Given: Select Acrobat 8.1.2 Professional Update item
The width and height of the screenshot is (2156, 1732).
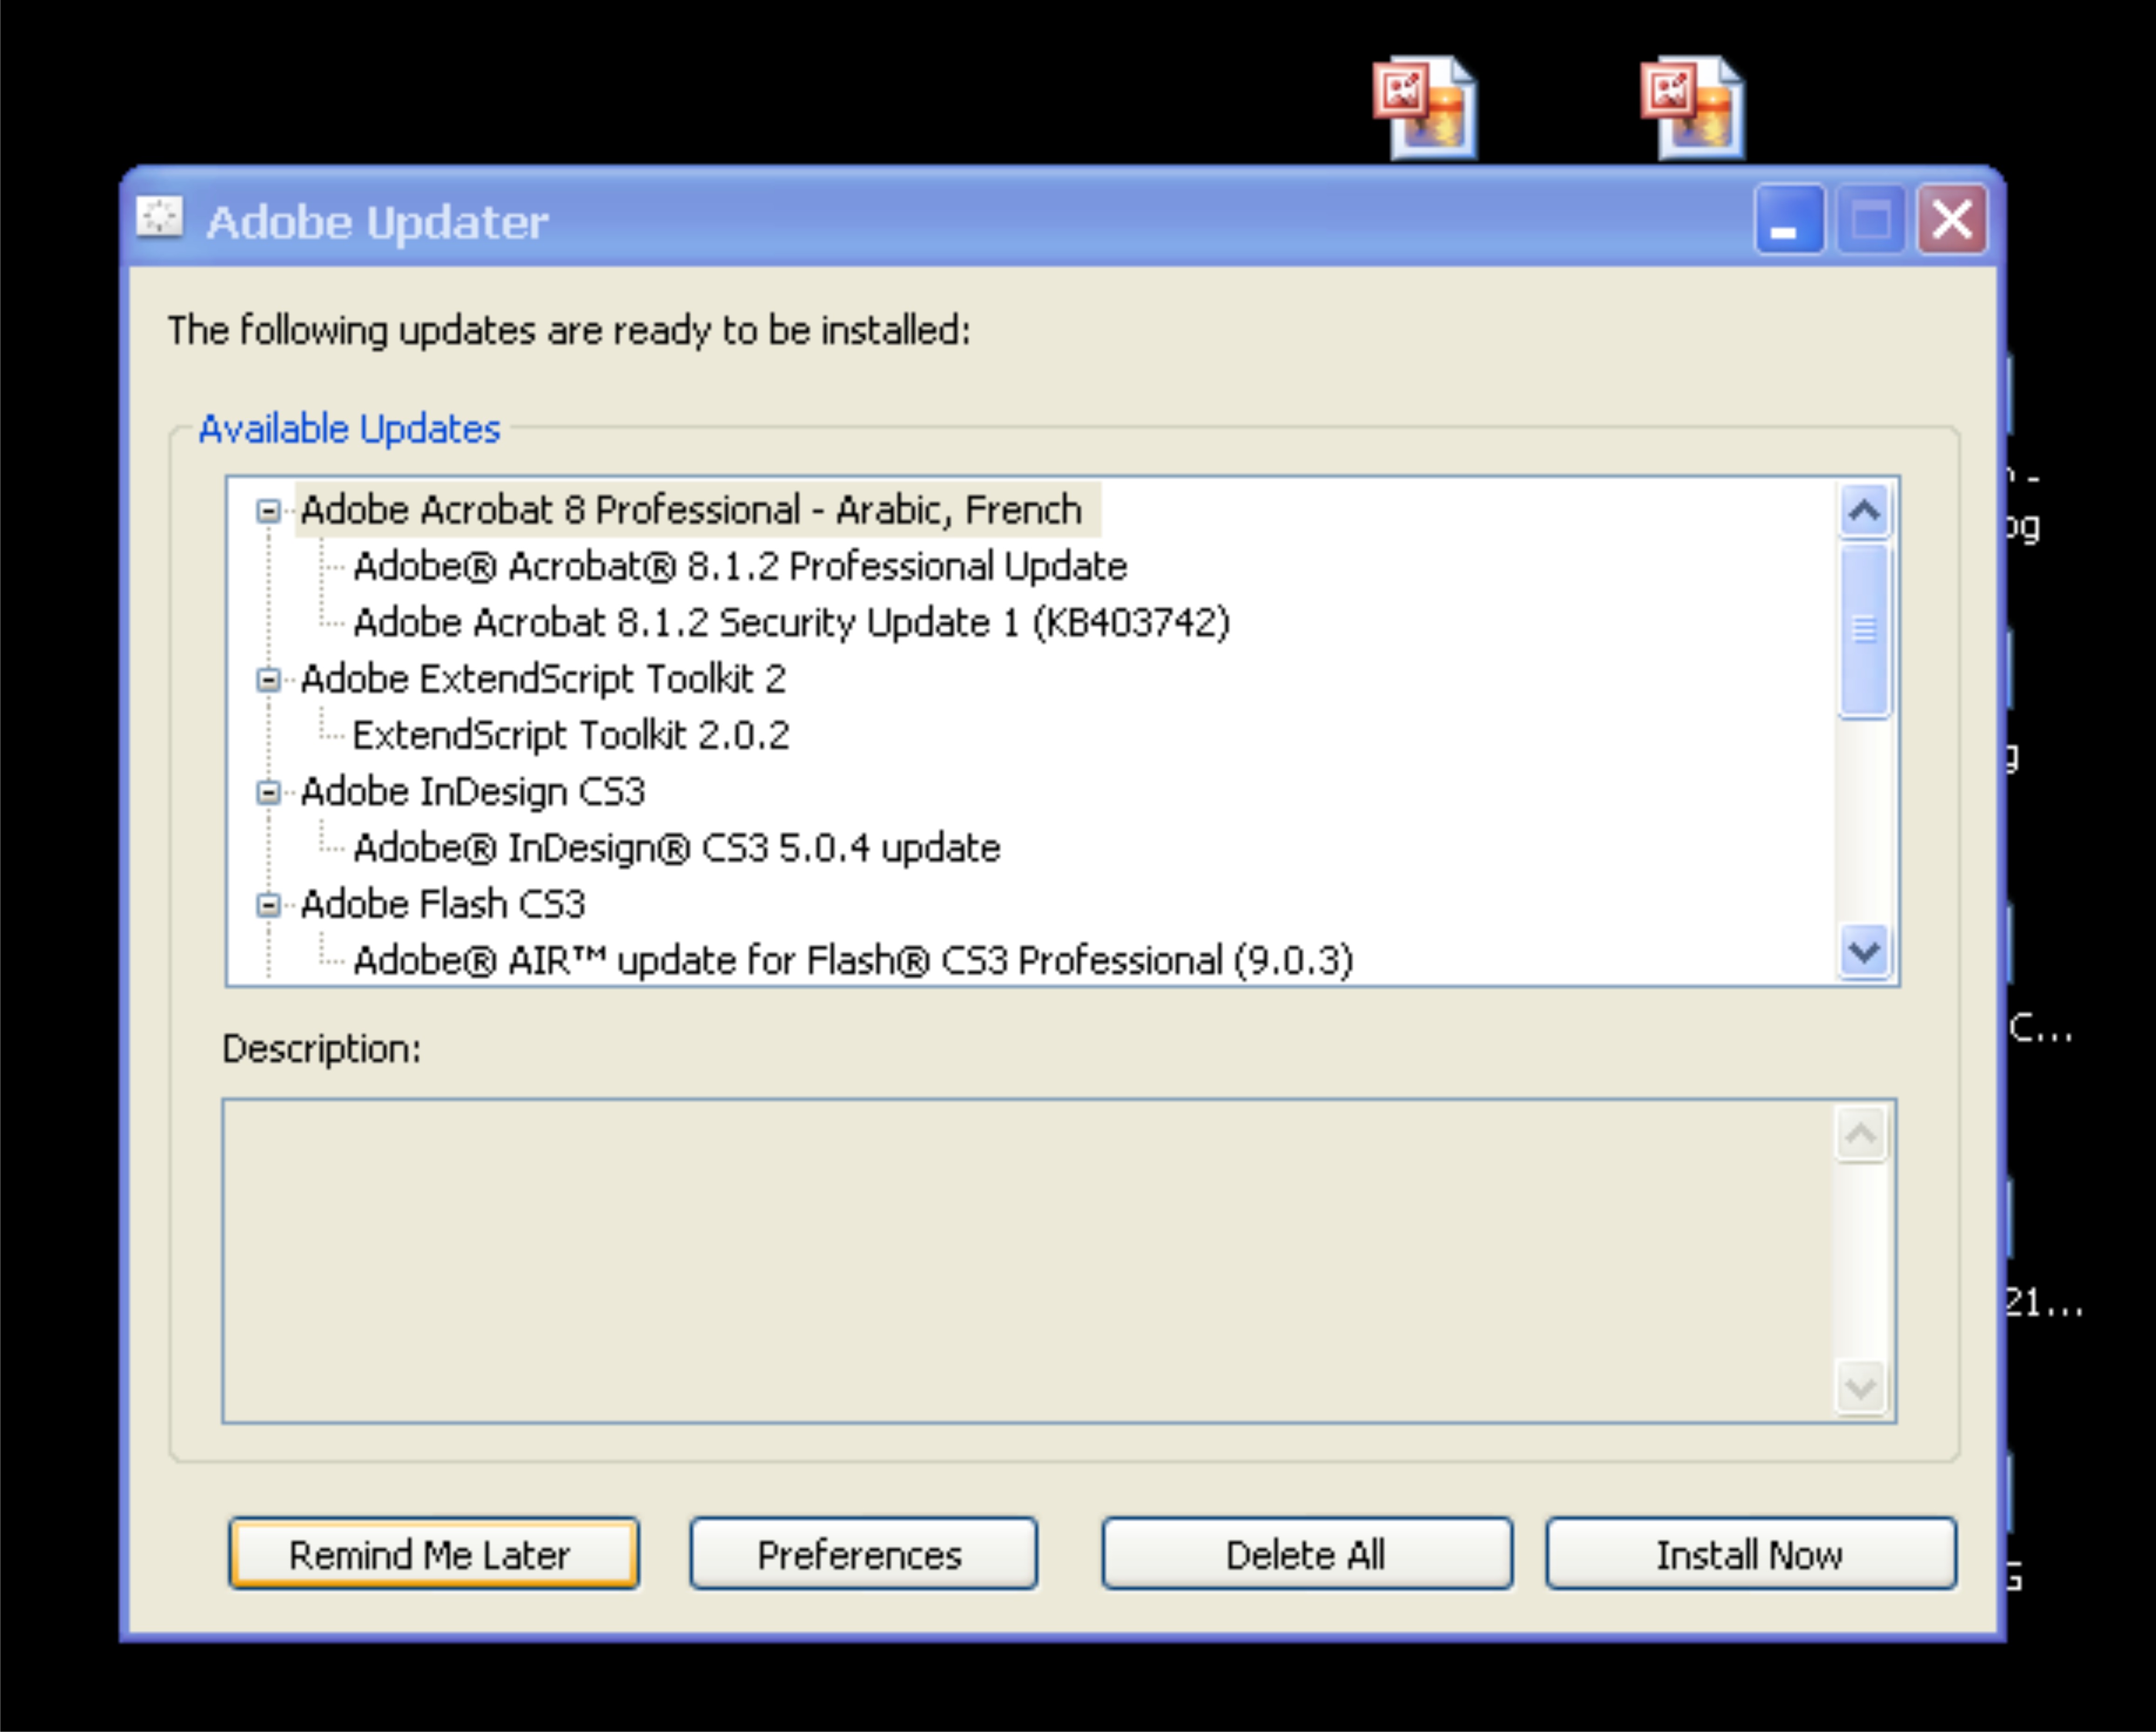Looking at the screenshot, I should click(740, 567).
